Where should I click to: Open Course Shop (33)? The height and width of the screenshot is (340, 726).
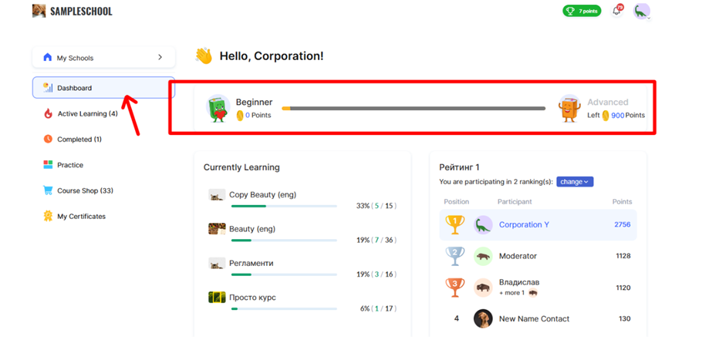point(85,190)
